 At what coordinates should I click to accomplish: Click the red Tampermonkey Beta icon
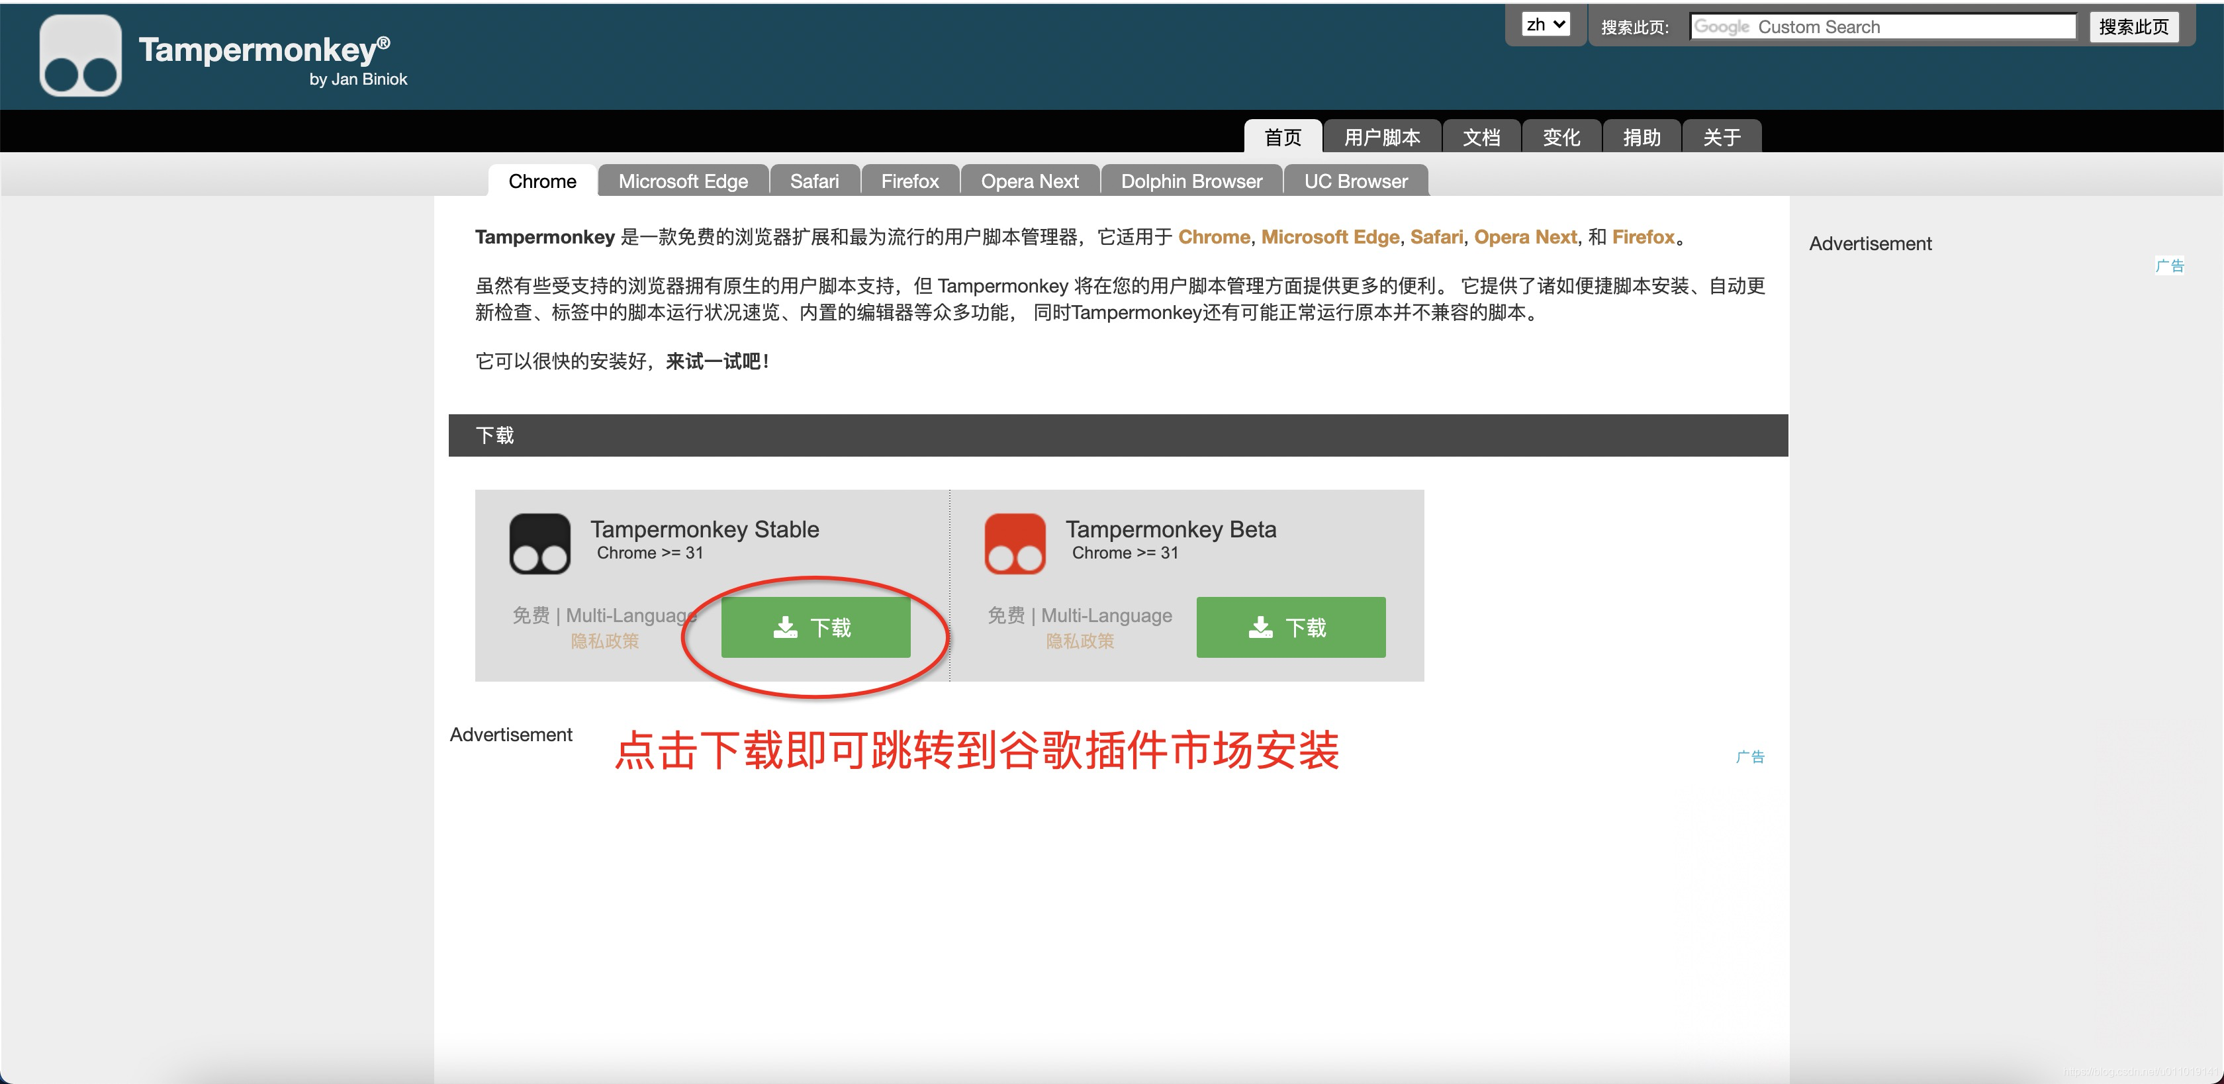pyautogui.click(x=1015, y=544)
